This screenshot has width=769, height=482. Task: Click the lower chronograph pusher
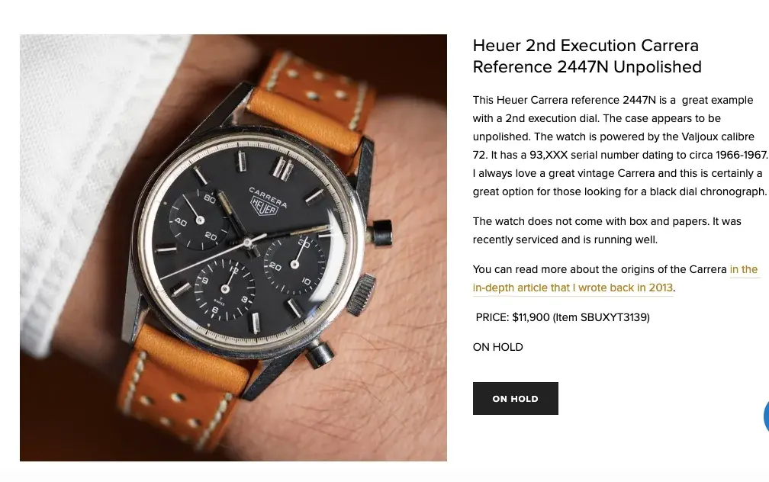320,354
